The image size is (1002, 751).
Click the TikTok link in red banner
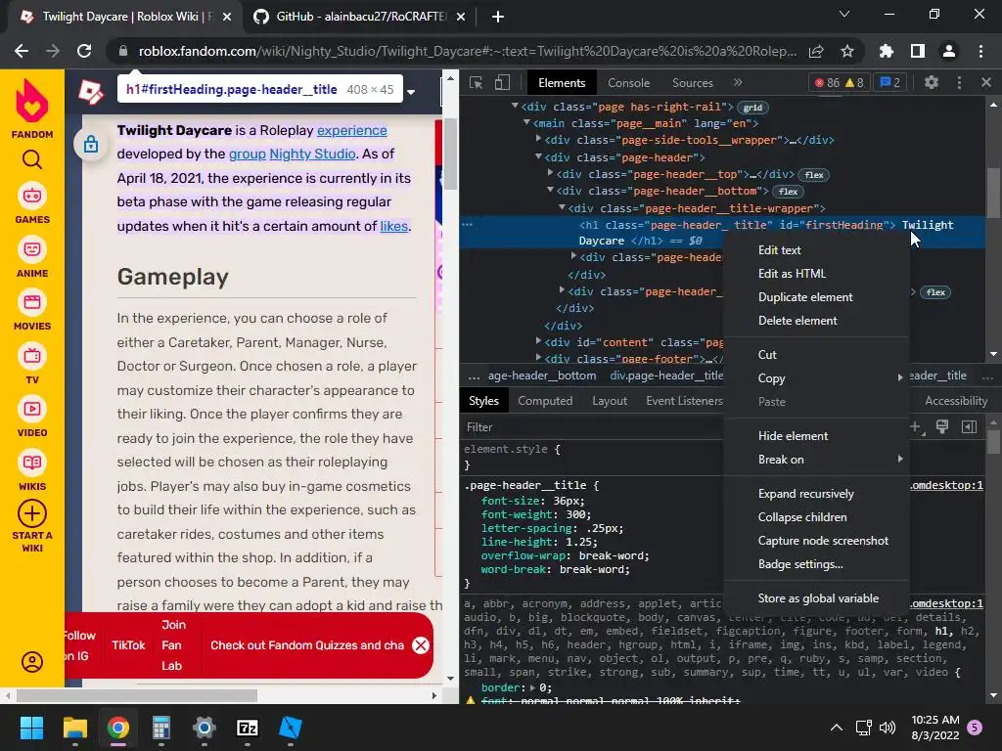[x=128, y=645]
